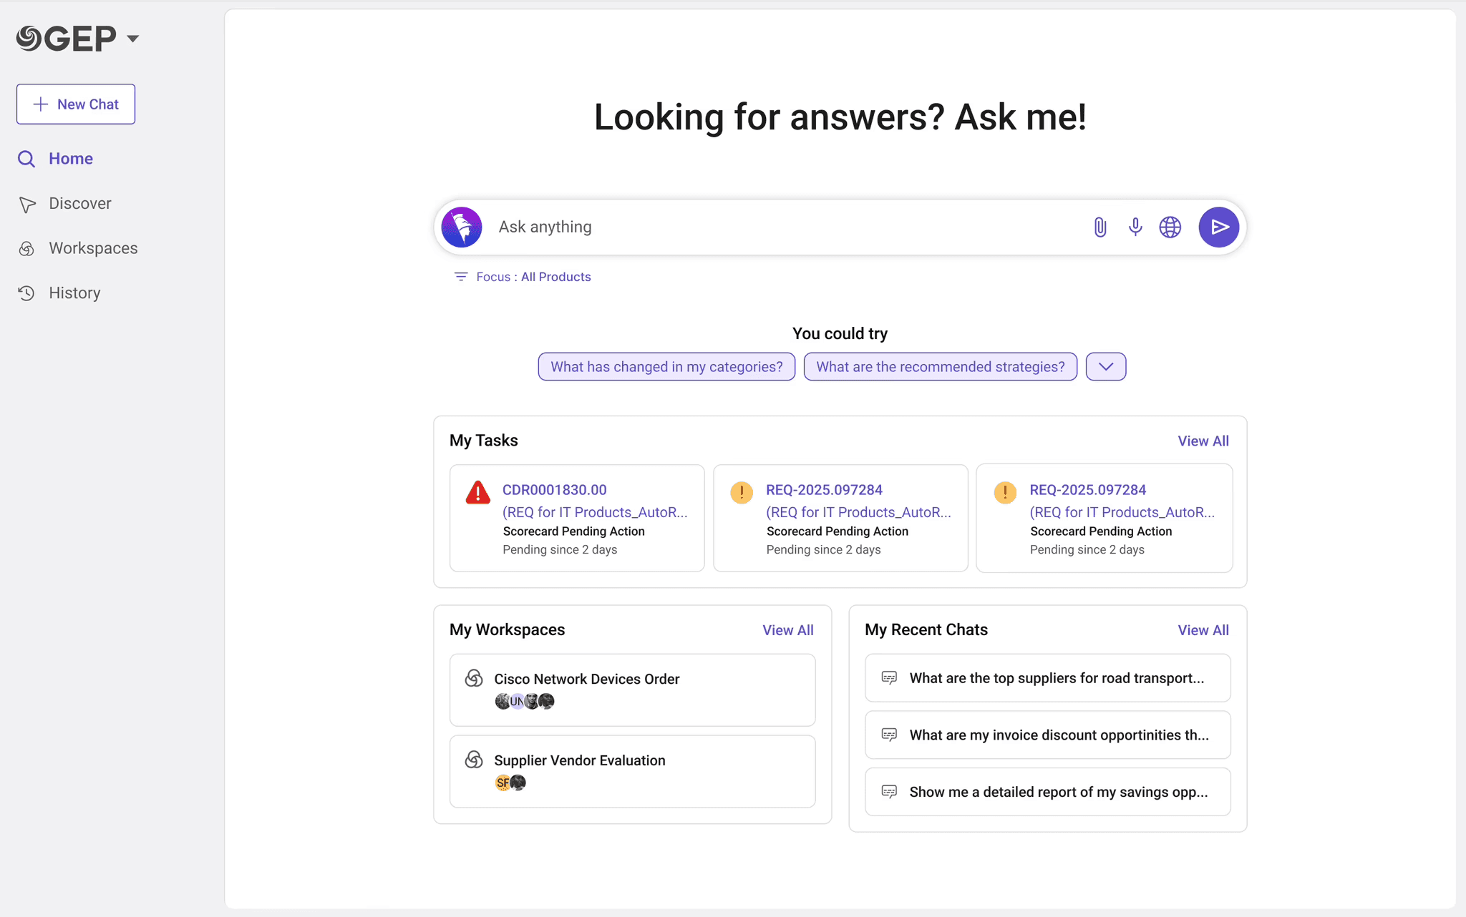Click the New Chat button
The image size is (1466, 917).
[76, 104]
